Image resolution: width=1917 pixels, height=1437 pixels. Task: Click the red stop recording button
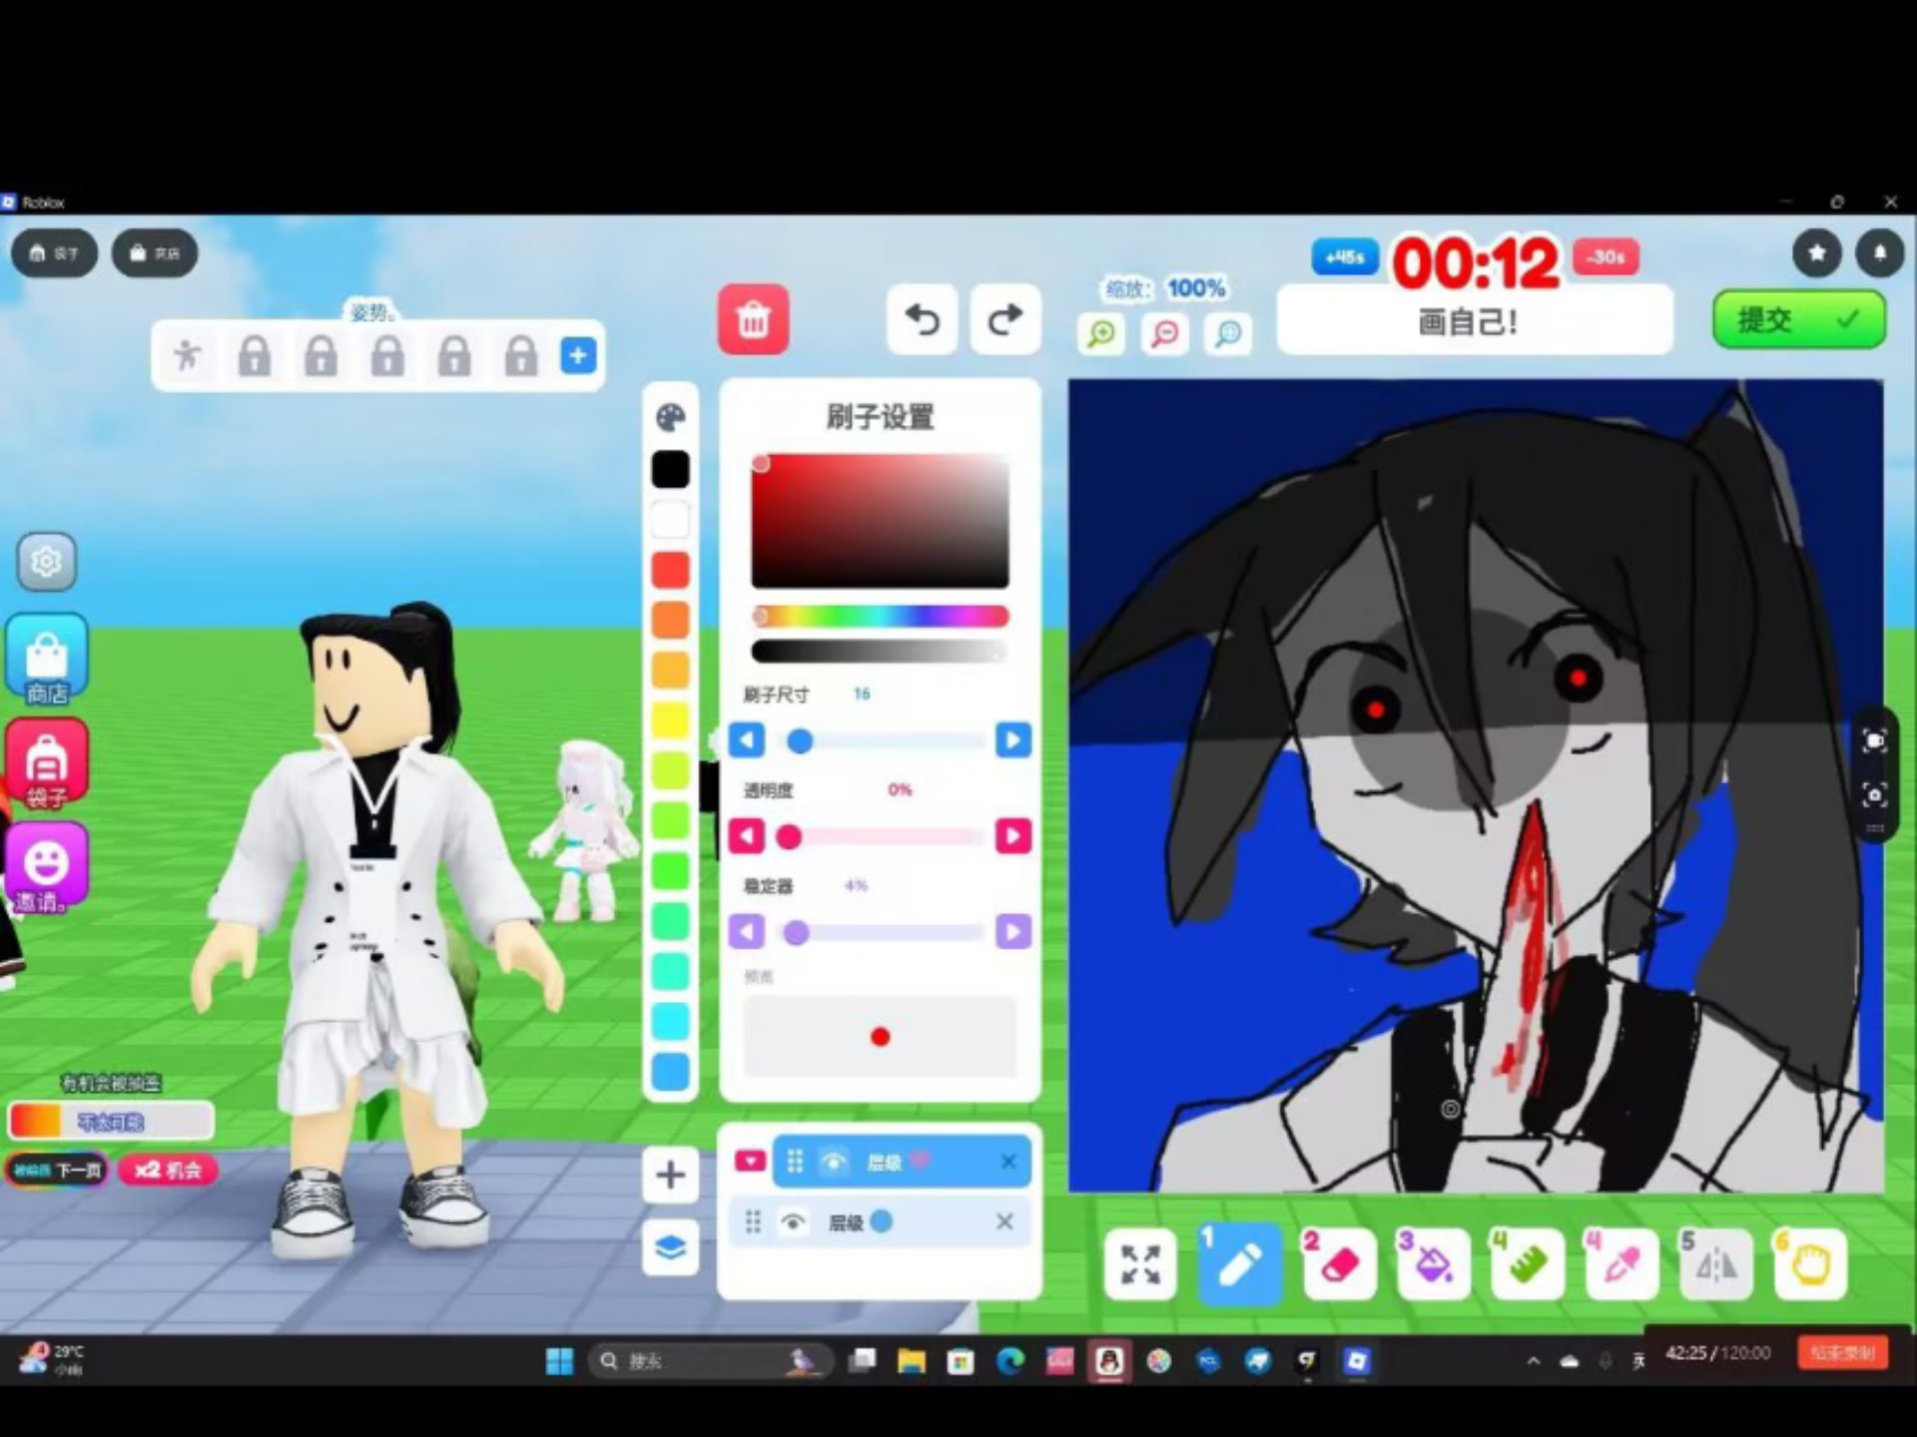(x=1843, y=1353)
